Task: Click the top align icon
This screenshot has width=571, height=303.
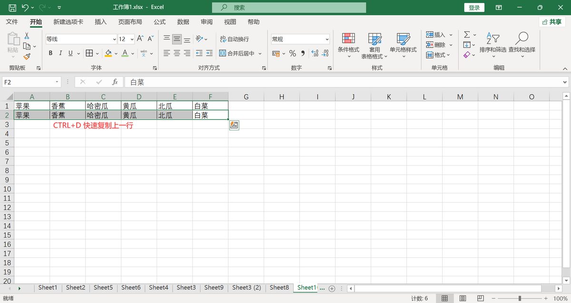Action: (x=167, y=39)
